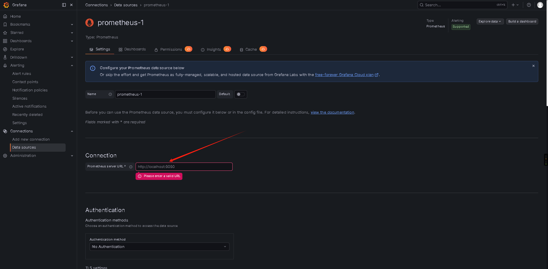Click Prometheus server URL info icon
The height and width of the screenshot is (269, 548).
[131, 167]
